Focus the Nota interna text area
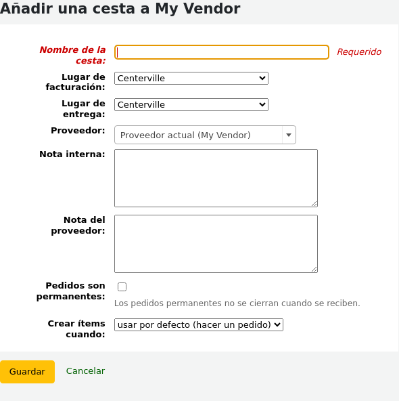The width and height of the screenshot is (399, 401). [x=216, y=178]
